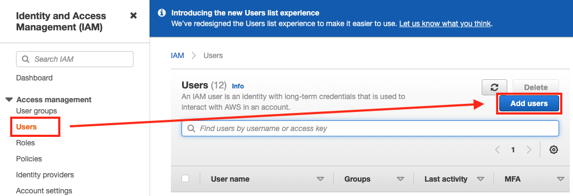Screen dimensions: 573x196
Task: Click the Add users button
Action: pyautogui.click(x=529, y=103)
